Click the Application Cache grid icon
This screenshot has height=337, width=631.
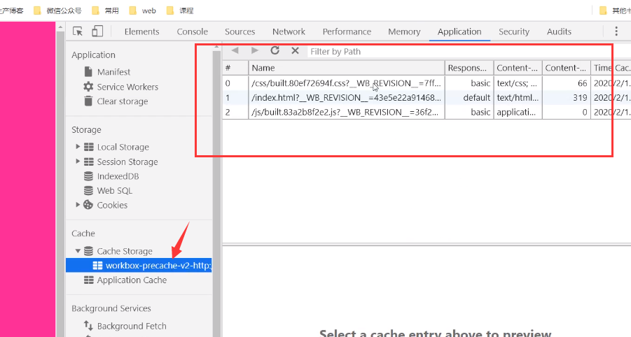[x=88, y=280]
